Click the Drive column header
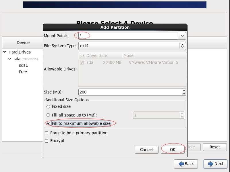Image resolution: width=230 pixels, height=172 pixels. [91, 56]
